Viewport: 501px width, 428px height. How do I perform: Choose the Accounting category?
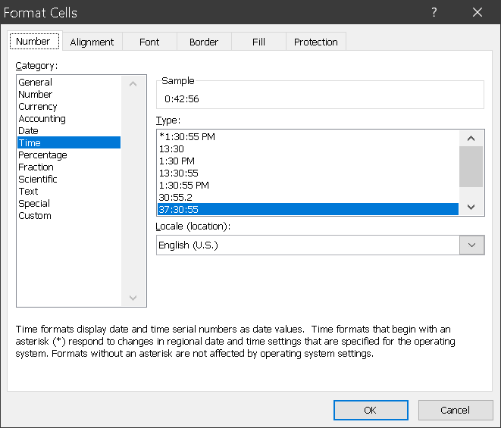click(69, 118)
